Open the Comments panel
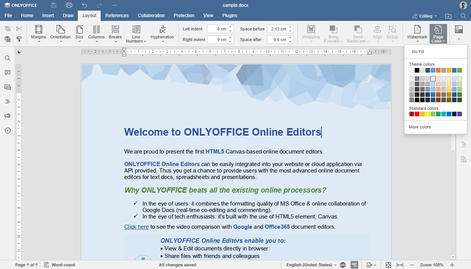 pyautogui.click(x=7, y=72)
